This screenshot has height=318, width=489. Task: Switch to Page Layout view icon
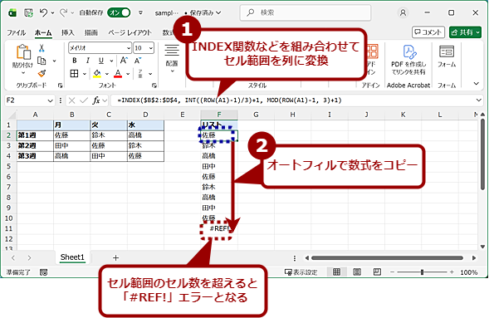point(357,272)
